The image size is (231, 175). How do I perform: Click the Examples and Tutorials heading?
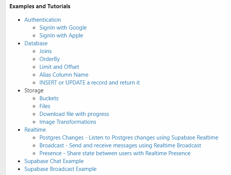click(40, 6)
